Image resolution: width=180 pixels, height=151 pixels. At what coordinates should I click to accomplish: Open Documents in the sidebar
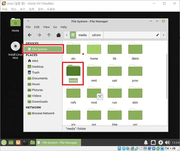[43, 78]
